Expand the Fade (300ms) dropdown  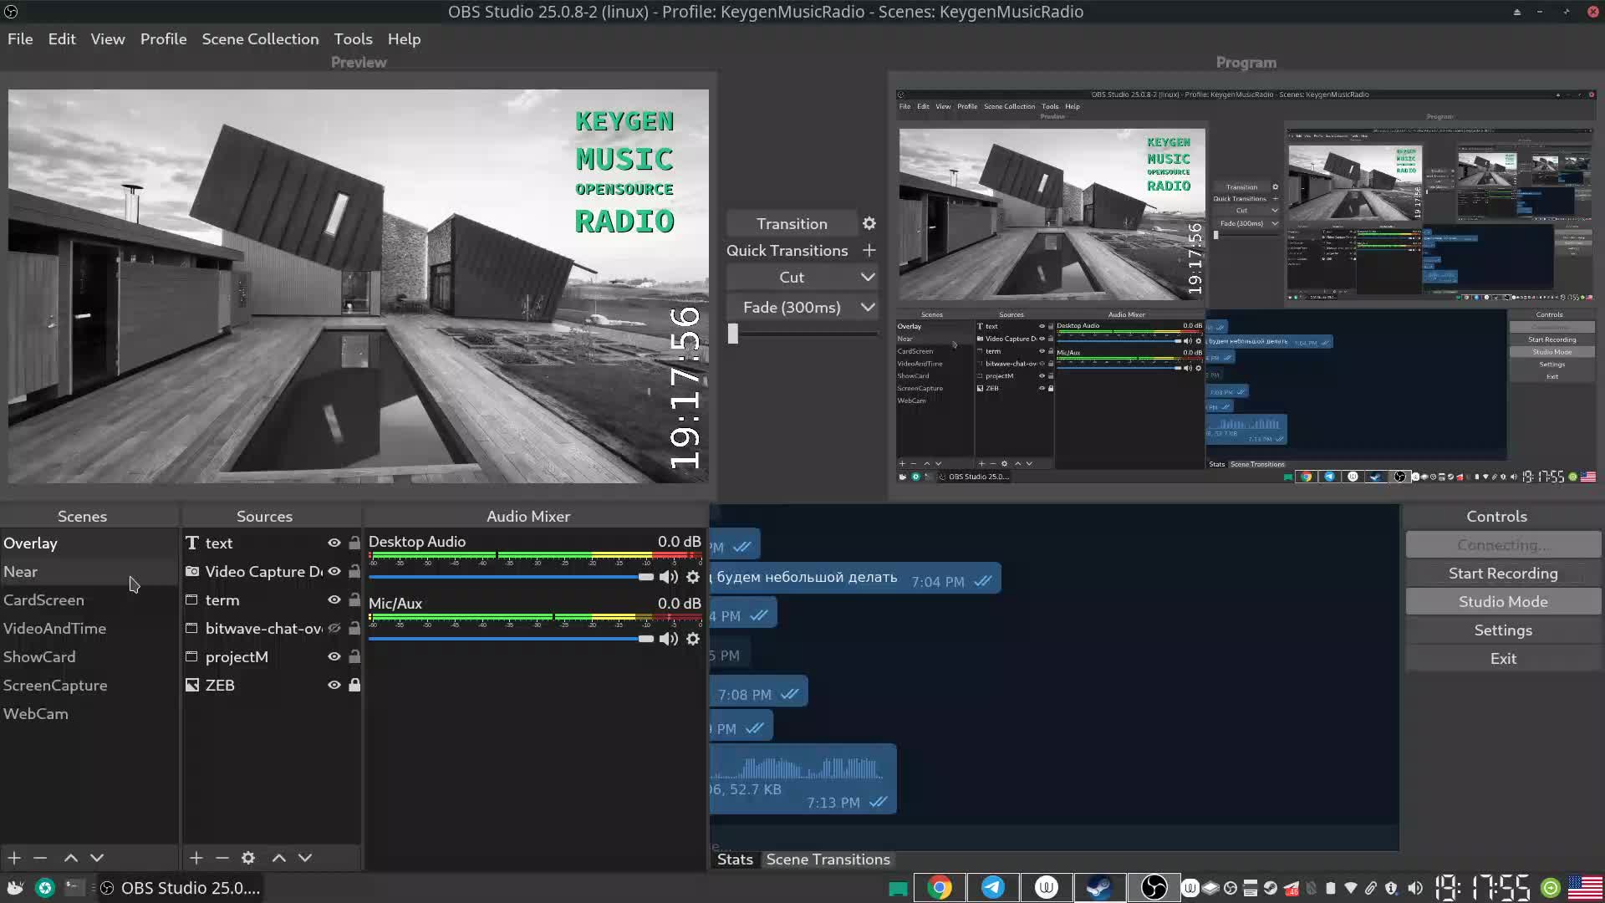tap(868, 307)
